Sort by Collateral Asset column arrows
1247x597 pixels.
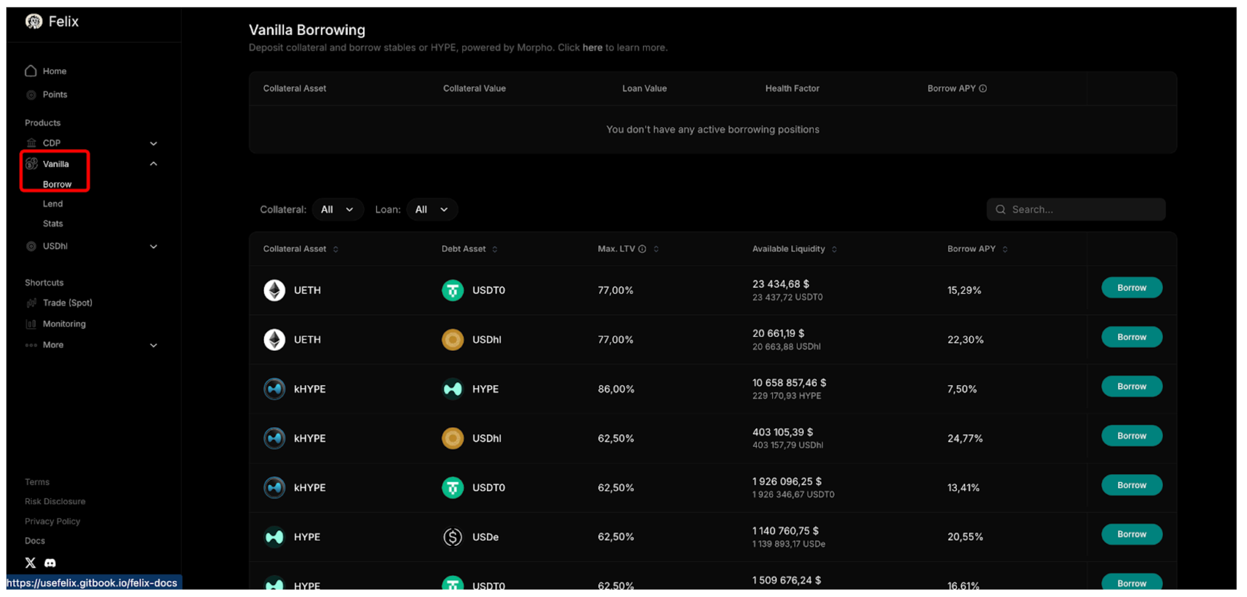[x=336, y=249]
